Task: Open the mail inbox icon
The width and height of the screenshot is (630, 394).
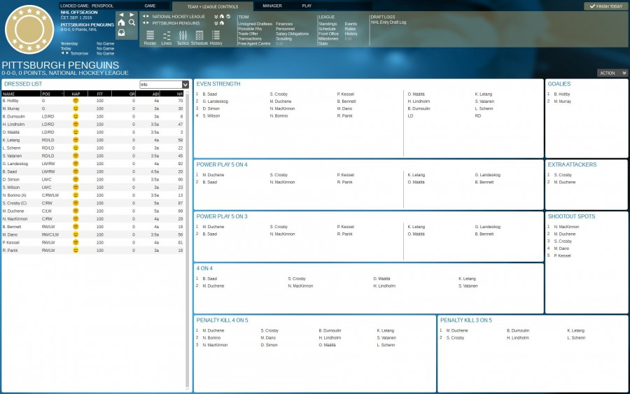Action: click(x=121, y=32)
